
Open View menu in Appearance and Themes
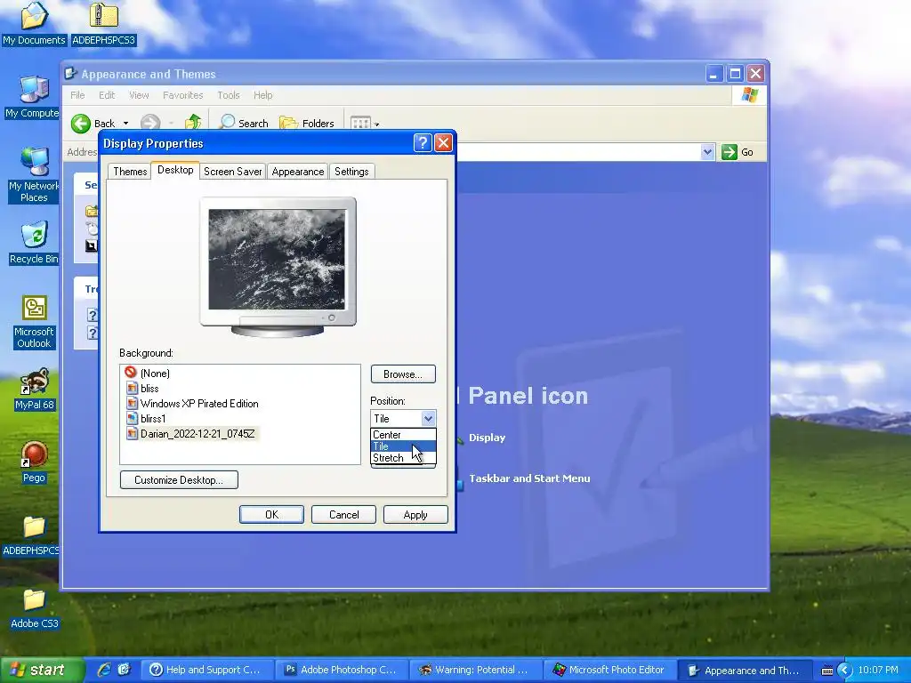coord(139,95)
